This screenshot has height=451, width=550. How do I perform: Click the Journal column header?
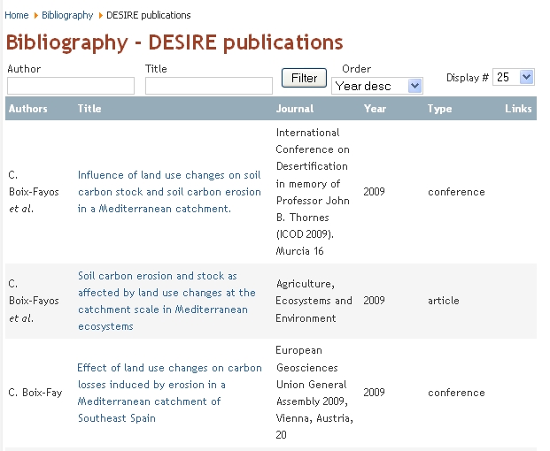pyautogui.click(x=295, y=109)
